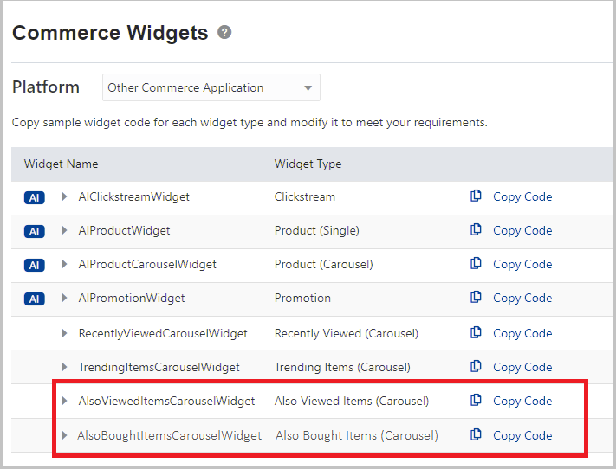Click Copy Code link for TrendingItemsCarouselWidget
Image resolution: width=616 pixels, height=469 pixels.
click(522, 367)
